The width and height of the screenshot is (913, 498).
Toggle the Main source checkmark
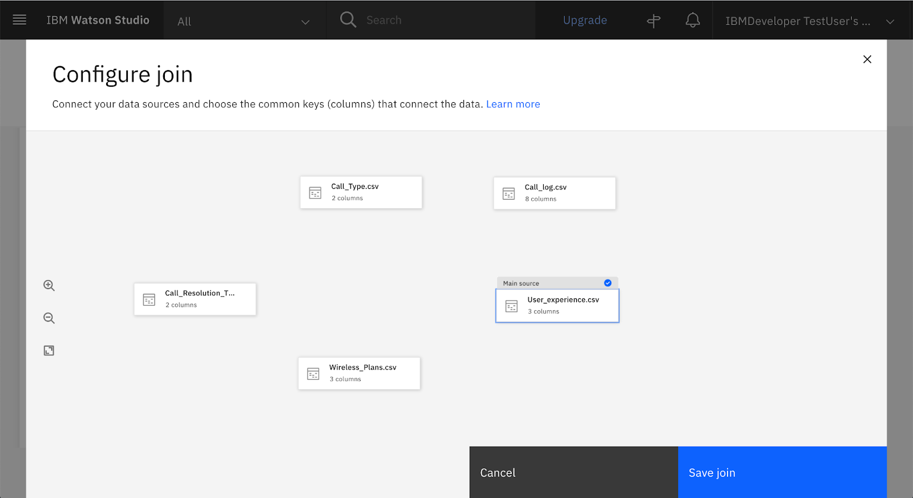click(608, 283)
